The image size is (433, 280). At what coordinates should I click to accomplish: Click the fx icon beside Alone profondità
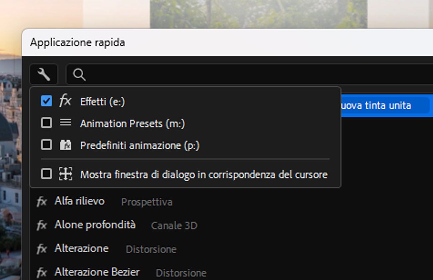pyautogui.click(x=42, y=225)
